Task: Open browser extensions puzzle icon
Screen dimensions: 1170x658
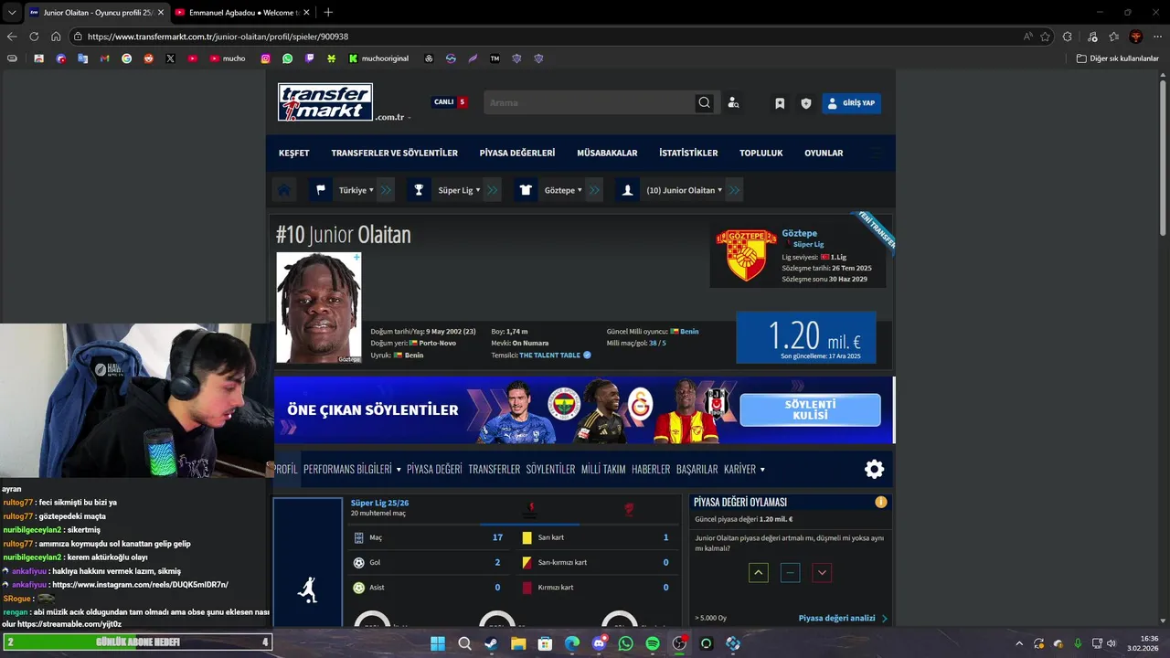Action: coord(1068,37)
